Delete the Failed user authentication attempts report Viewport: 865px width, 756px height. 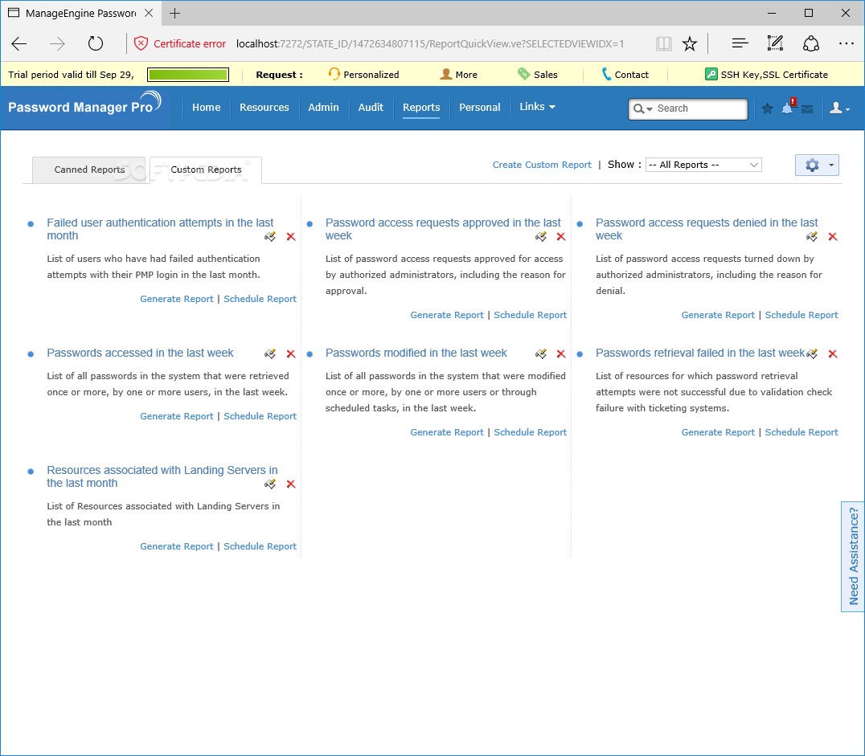point(291,236)
